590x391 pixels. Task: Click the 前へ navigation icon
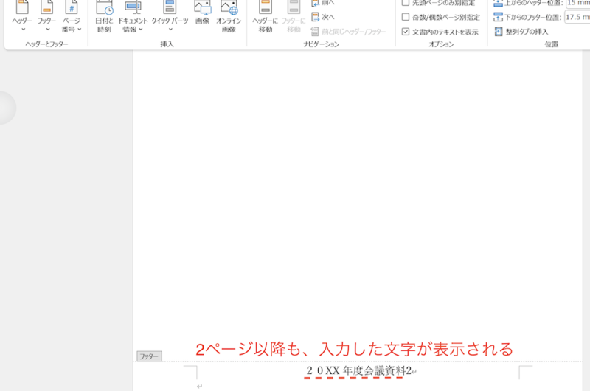click(x=316, y=3)
